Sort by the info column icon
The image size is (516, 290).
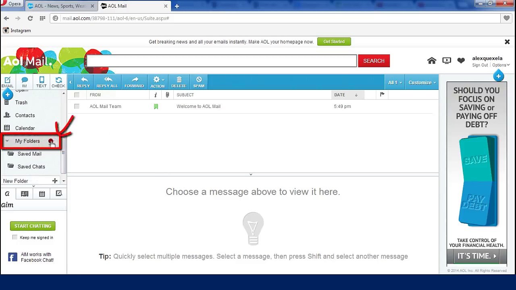(156, 95)
